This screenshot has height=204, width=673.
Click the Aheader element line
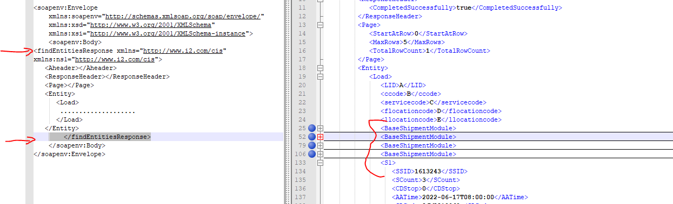[x=81, y=68]
